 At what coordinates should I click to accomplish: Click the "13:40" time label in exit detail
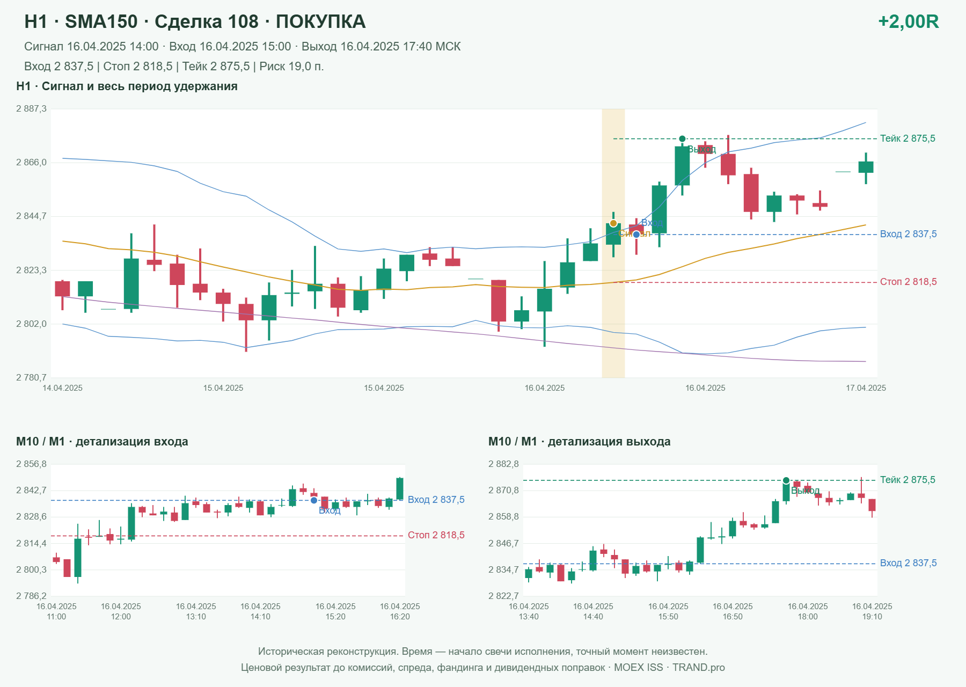[x=529, y=617]
